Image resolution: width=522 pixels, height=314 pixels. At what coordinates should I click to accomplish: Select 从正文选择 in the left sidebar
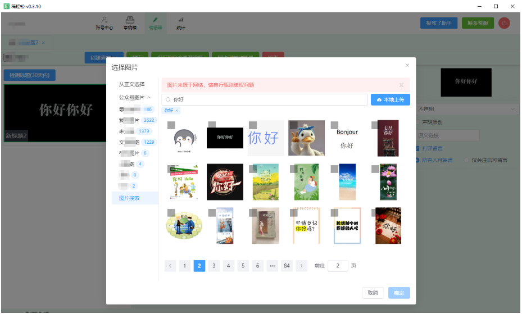point(131,84)
